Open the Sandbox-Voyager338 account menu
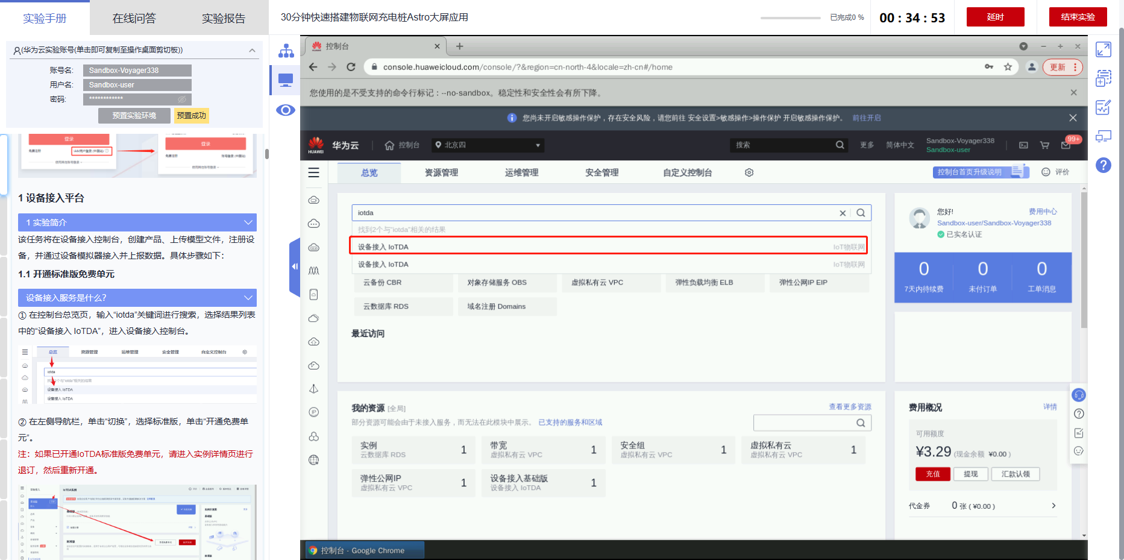The width and height of the screenshot is (1124, 560). (960, 145)
